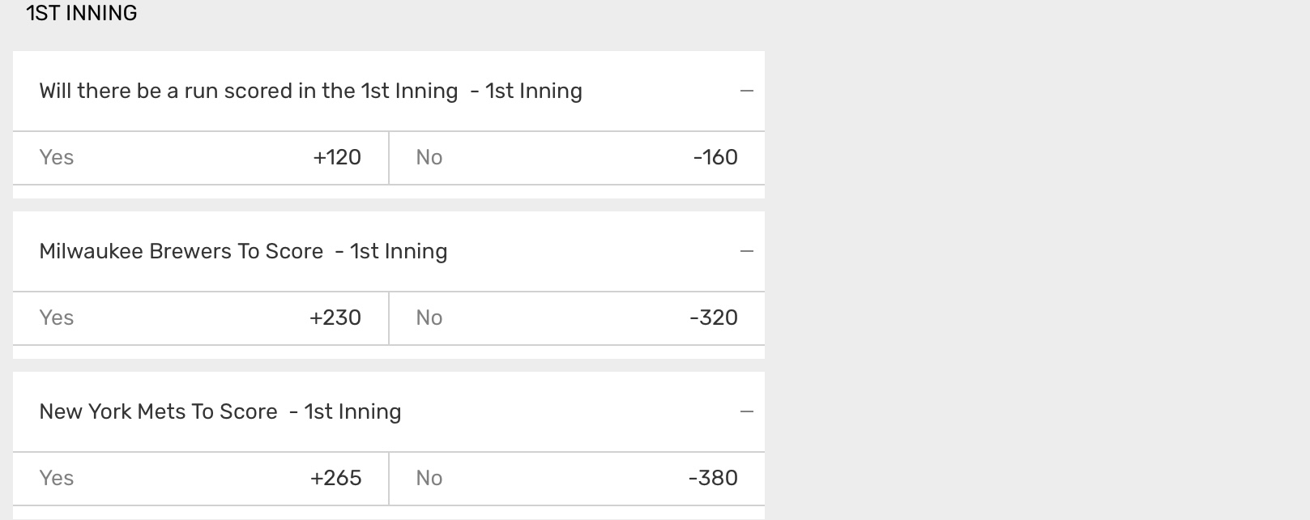Collapse New York Mets To Score market

(x=746, y=411)
